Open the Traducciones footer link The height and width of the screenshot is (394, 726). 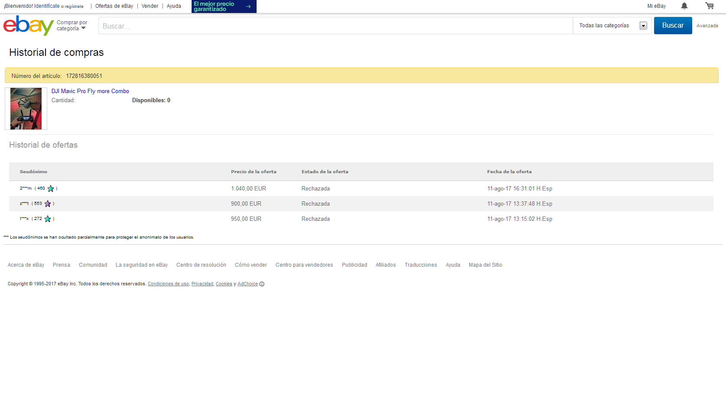[421, 265]
